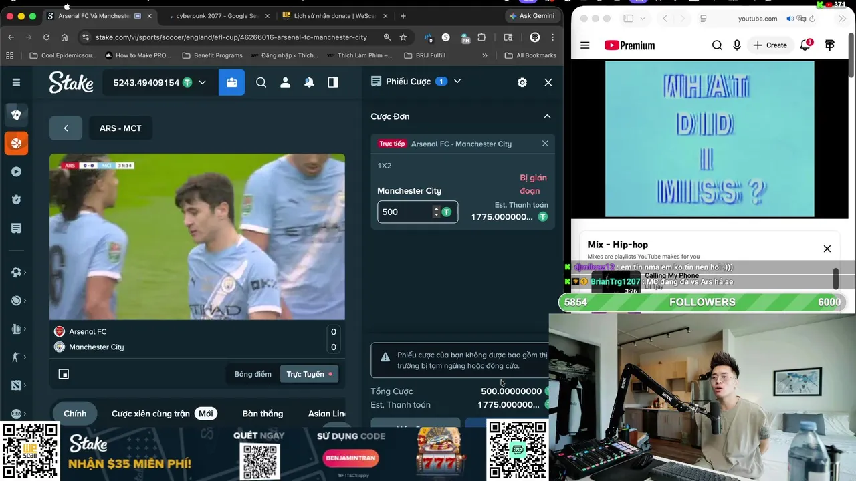The width and height of the screenshot is (856, 481).
Task: Toggle Safari tab audio mute speaker
Action: (x=790, y=19)
